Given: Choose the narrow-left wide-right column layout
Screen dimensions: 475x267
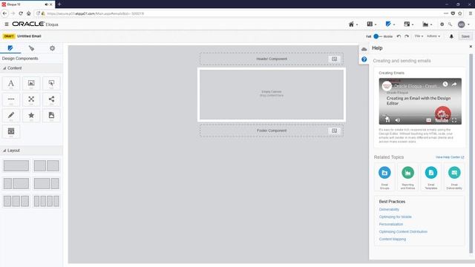Looking at the screenshot, I should pyautogui.click(x=16, y=183).
